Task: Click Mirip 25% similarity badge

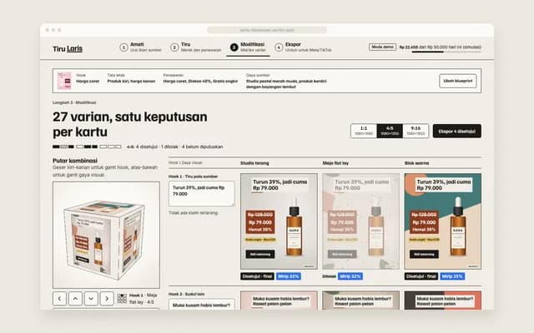Action: pos(452,276)
